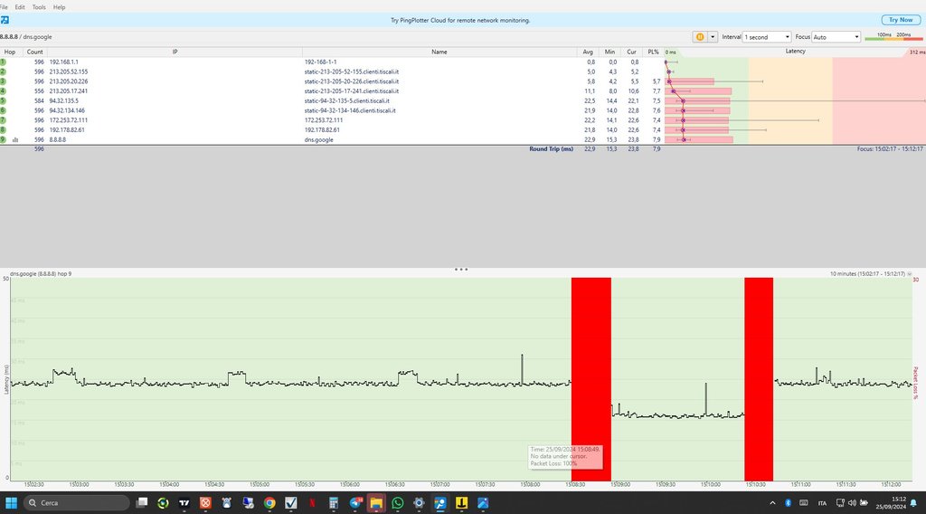The image size is (926, 514).
Task: Sort by the Avg column header
Action: pos(589,52)
